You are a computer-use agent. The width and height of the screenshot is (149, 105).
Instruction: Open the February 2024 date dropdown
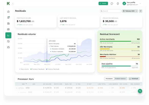(x=130, y=11)
